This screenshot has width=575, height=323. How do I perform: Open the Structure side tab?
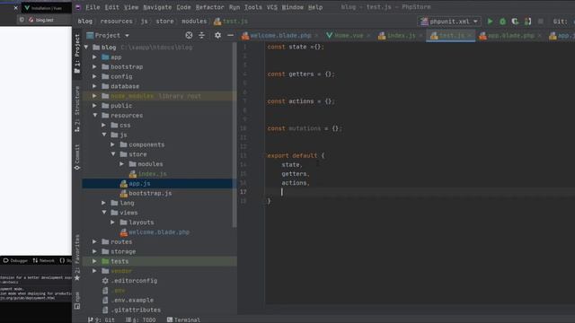coord(77,109)
